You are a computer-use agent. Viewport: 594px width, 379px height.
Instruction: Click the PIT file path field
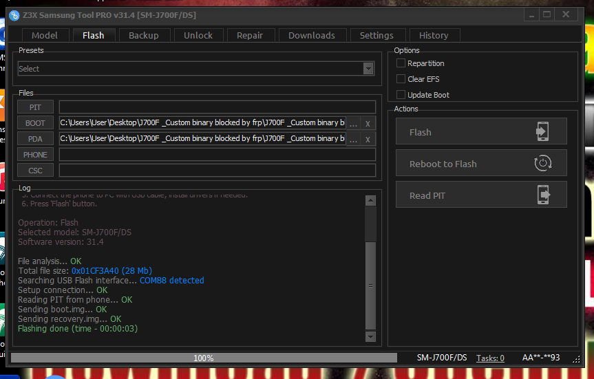click(217, 107)
